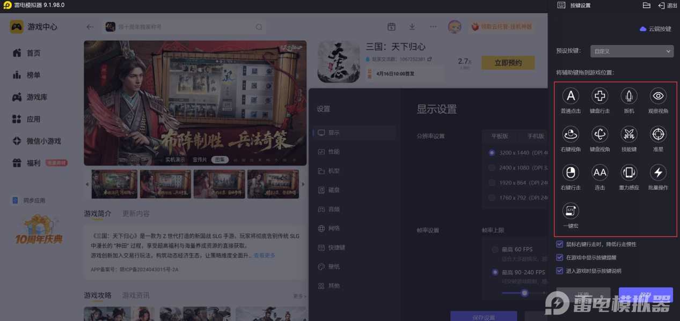The image size is (680, 321).
Task: Click 保存设置 in display settings
Action: click(484, 316)
